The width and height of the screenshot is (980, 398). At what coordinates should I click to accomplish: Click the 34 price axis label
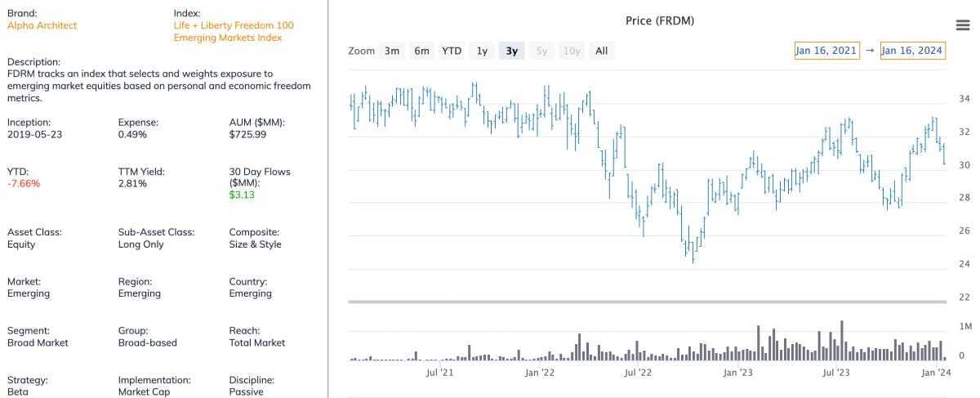coord(964,99)
